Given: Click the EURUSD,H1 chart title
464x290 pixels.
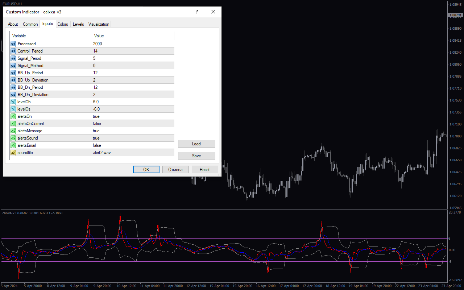Looking at the screenshot, I should point(12,4).
